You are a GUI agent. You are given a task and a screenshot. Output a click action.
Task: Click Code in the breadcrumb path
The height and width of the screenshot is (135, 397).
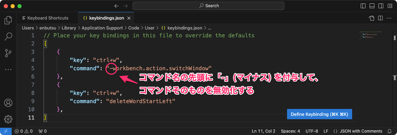(x=134, y=28)
